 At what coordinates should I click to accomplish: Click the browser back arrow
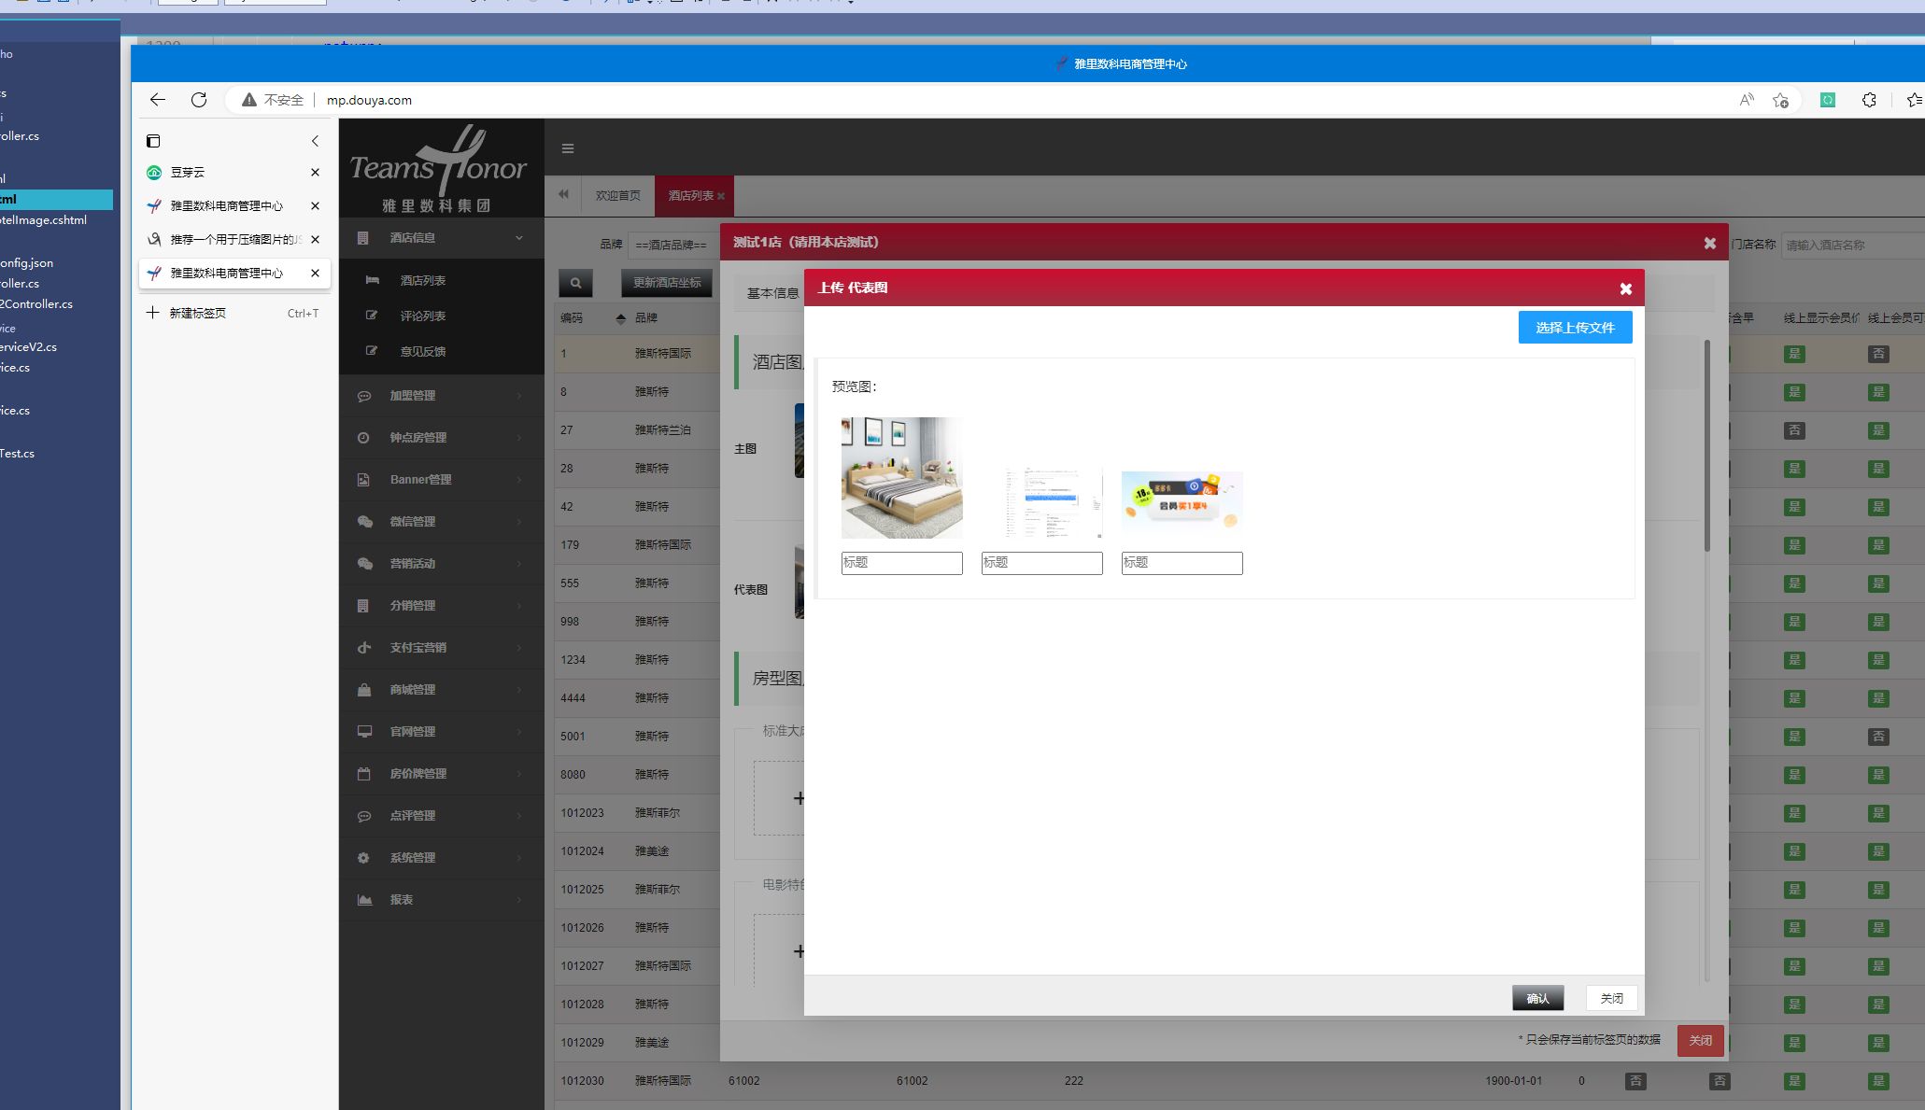click(158, 100)
